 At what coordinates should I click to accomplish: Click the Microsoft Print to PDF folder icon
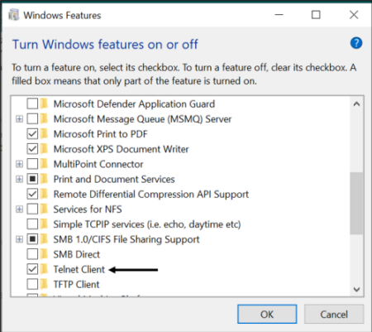point(44,134)
